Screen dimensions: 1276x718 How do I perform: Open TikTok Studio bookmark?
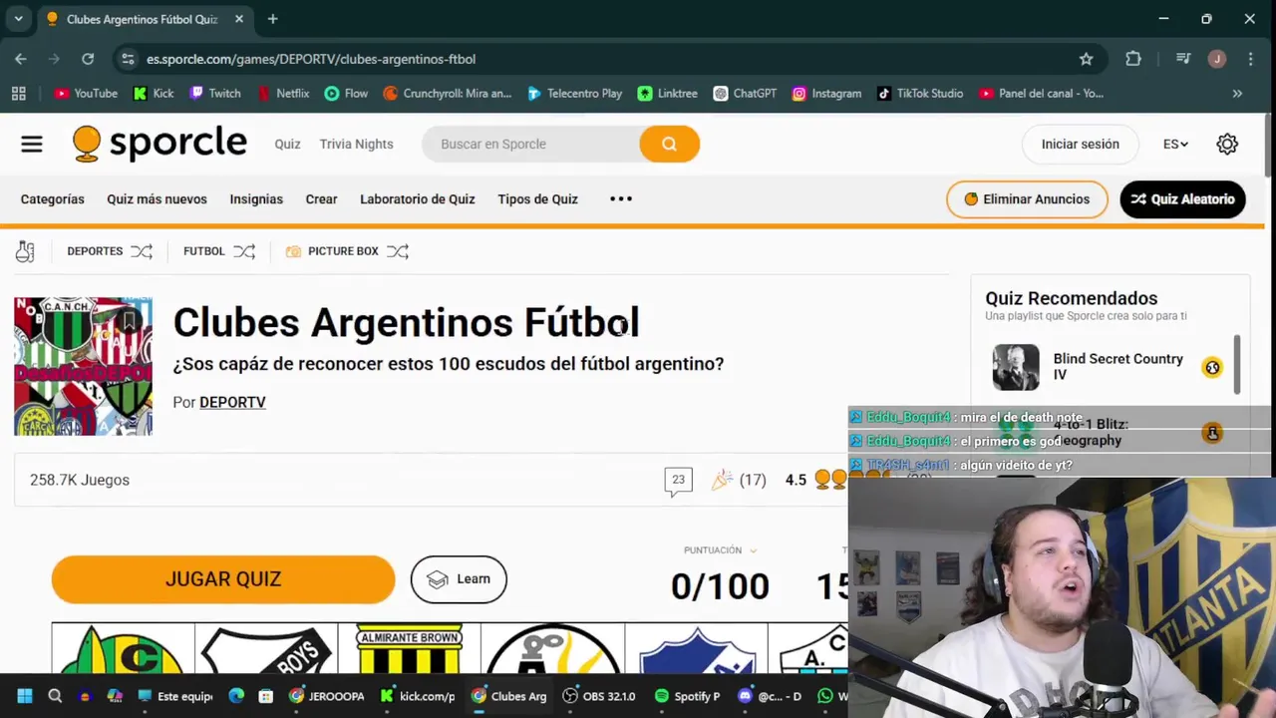pos(920,93)
